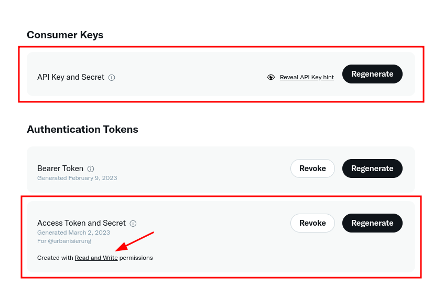Click the info icon beside API Key and Secret
Screen dimensions: 444x285
pos(112,78)
